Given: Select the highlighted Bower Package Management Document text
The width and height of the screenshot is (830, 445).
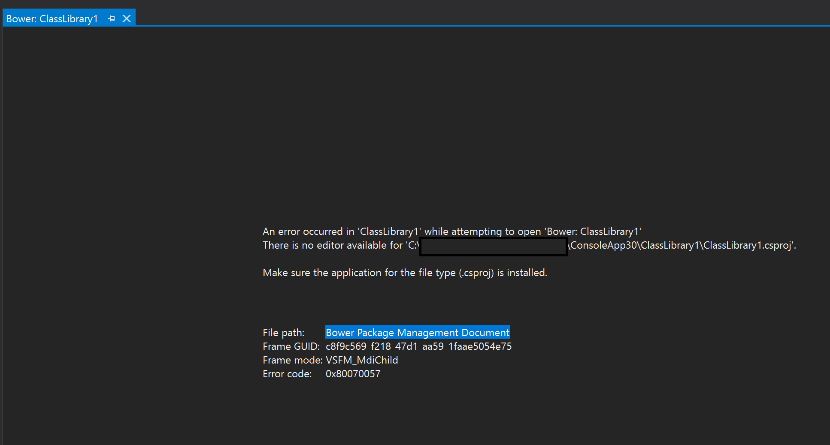Looking at the screenshot, I should 417,332.
